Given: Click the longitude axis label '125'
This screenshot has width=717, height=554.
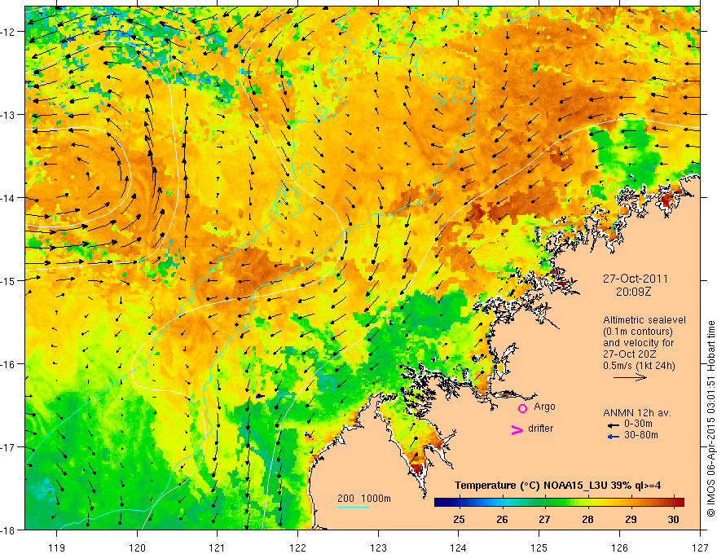Looking at the screenshot, I should [x=539, y=547].
